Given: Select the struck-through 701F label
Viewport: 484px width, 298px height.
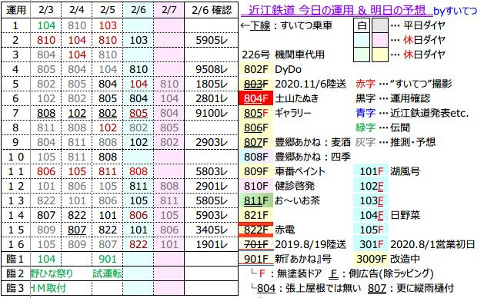Looking at the screenshot, I should coord(256,245).
